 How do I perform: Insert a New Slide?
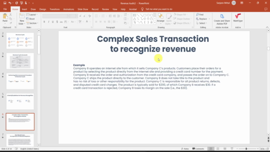(22, 19)
